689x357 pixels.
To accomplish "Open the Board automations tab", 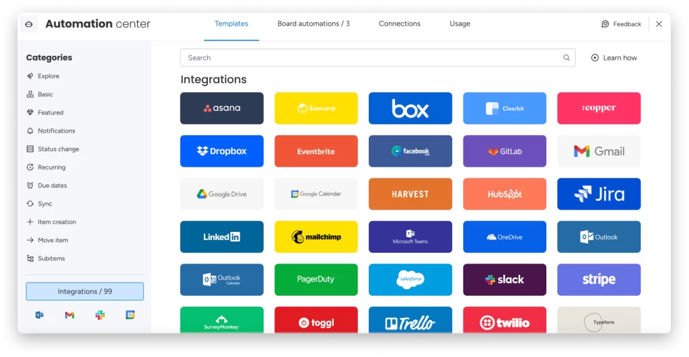I will pos(314,24).
